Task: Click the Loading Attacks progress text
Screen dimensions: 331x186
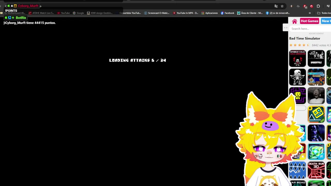Action: pyautogui.click(x=138, y=60)
